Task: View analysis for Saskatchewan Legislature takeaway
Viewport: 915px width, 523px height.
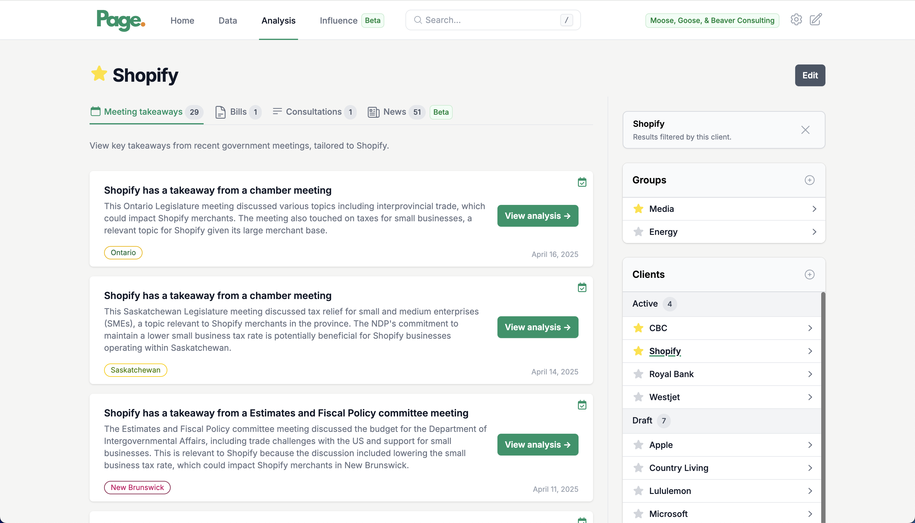Action: pyautogui.click(x=538, y=327)
